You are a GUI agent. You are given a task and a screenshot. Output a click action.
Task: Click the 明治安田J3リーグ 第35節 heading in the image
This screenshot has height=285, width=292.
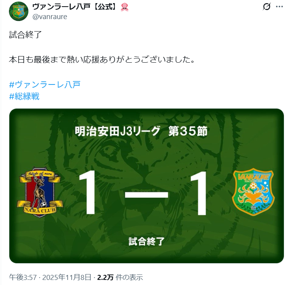pyautogui.click(x=141, y=131)
